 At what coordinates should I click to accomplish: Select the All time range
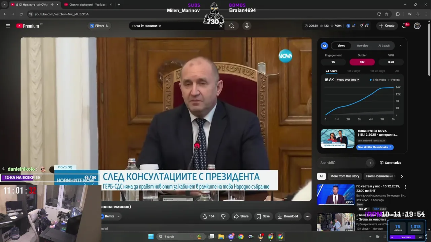[x=397, y=71]
